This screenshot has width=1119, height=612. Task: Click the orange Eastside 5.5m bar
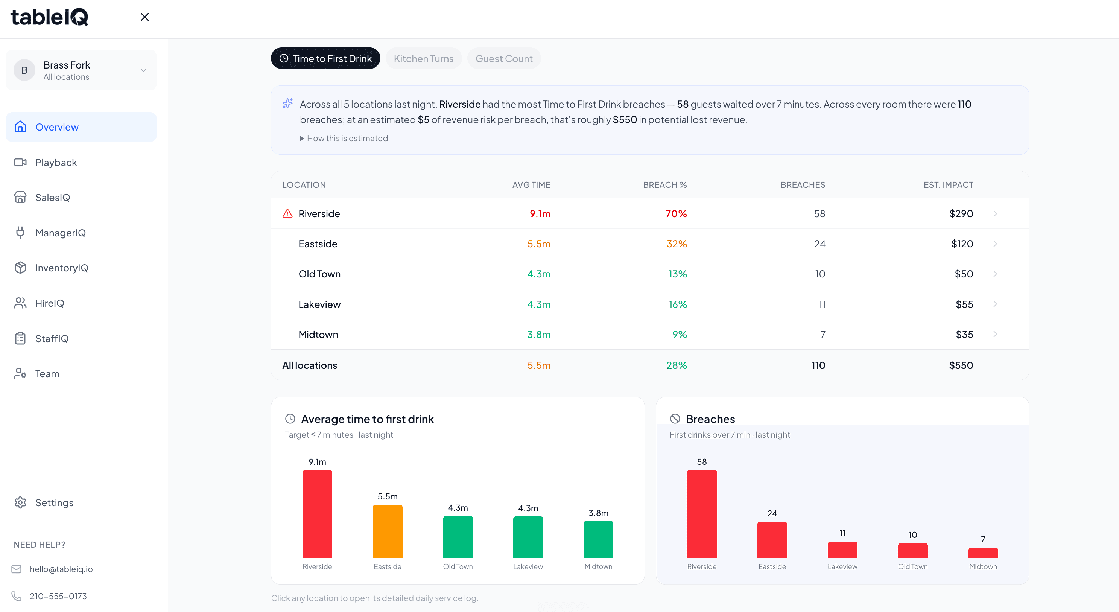[388, 531]
